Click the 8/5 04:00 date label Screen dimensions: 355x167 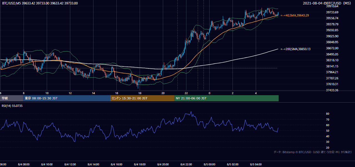(x=256, y=164)
